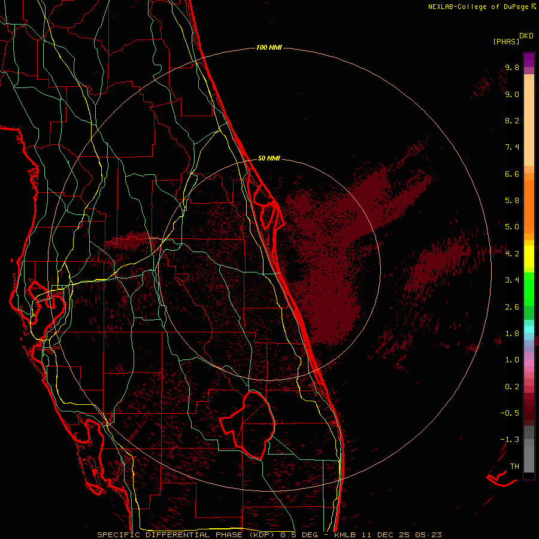Click the -0.5 value on the color scale
The width and height of the screenshot is (539, 539).
pyautogui.click(x=510, y=413)
